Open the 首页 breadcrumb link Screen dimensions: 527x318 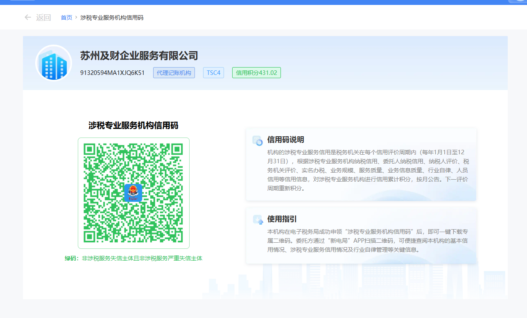(x=66, y=18)
